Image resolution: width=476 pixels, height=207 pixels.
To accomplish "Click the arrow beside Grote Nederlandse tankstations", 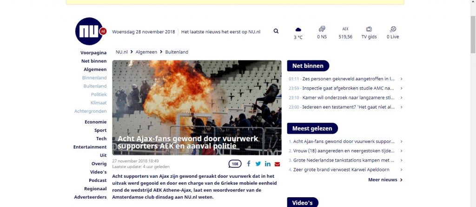I will coord(401,160).
